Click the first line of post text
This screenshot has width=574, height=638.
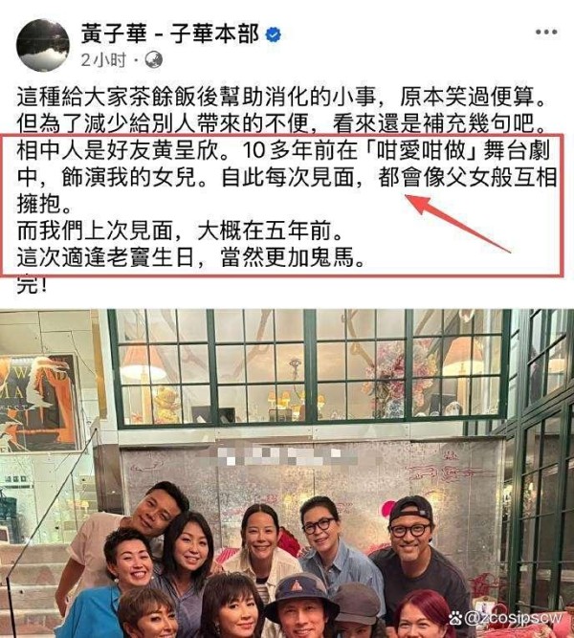pyautogui.click(x=281, y=97)
